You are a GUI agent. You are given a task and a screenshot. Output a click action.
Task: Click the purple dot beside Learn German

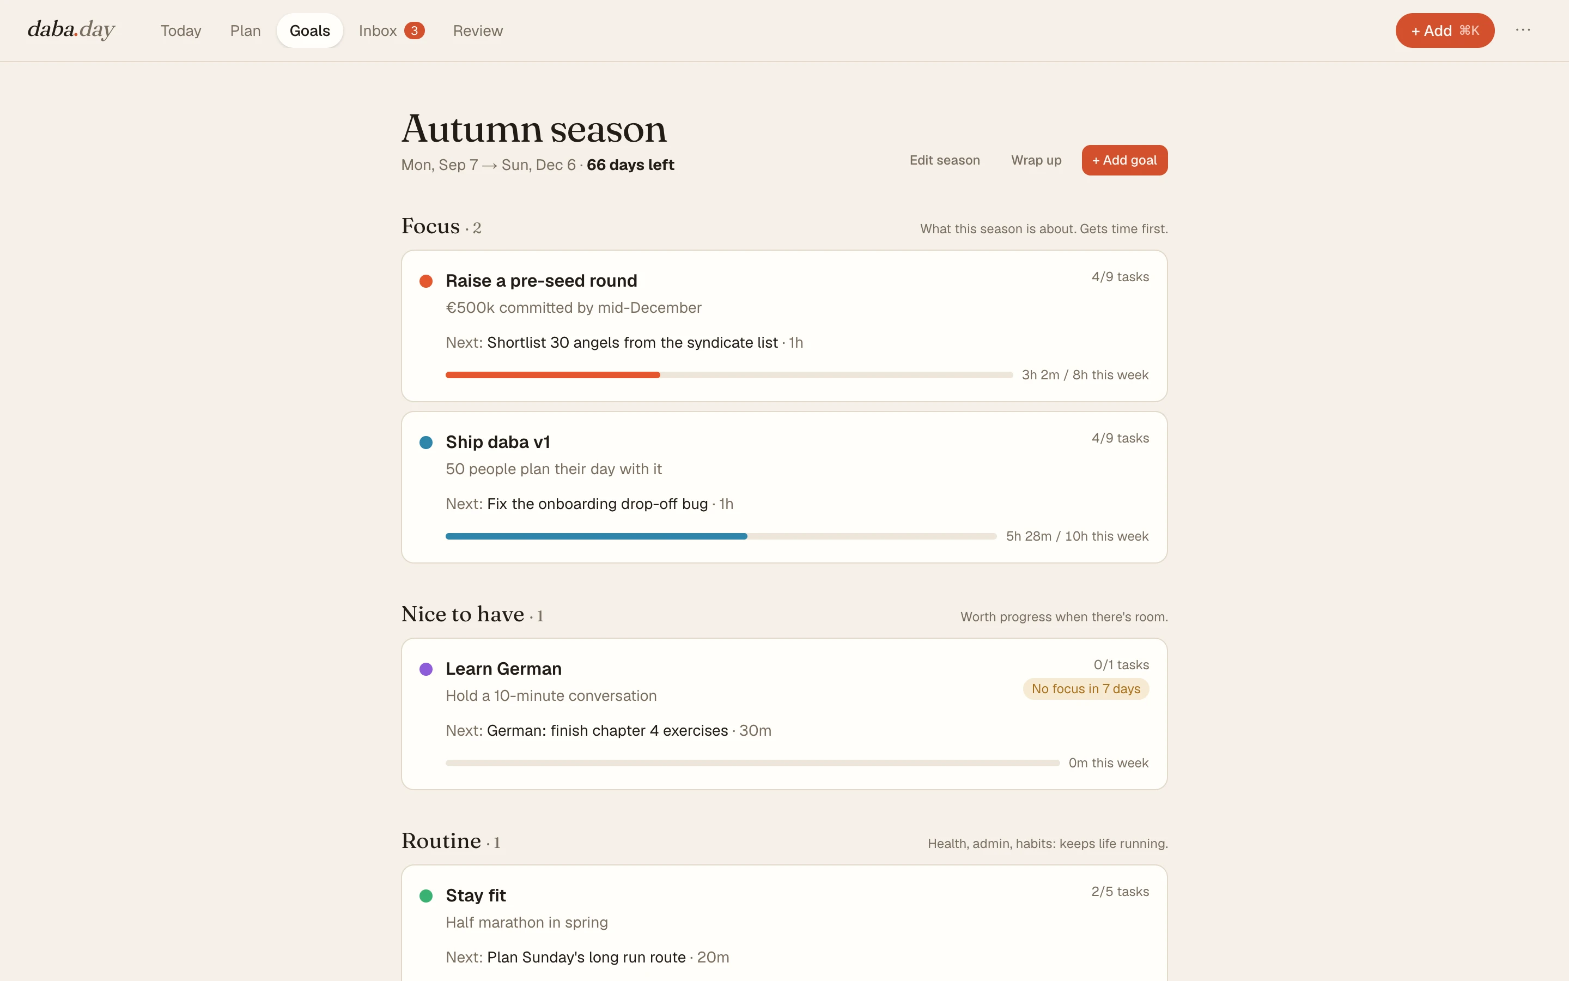click(x=426, y=669)
